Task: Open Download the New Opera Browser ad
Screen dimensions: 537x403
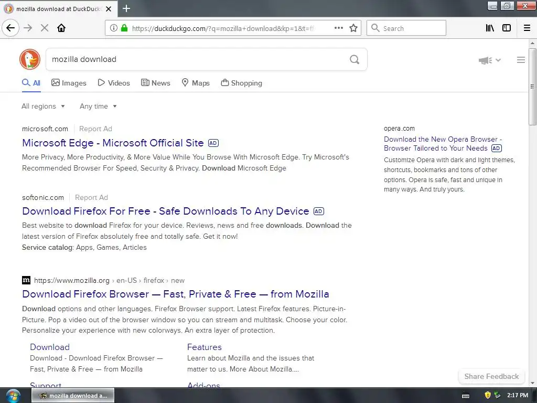Action: [x=443, y=144]
